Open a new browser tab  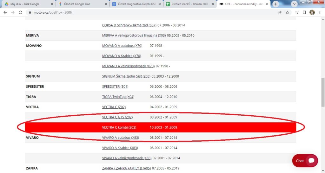tap(276, 4)
